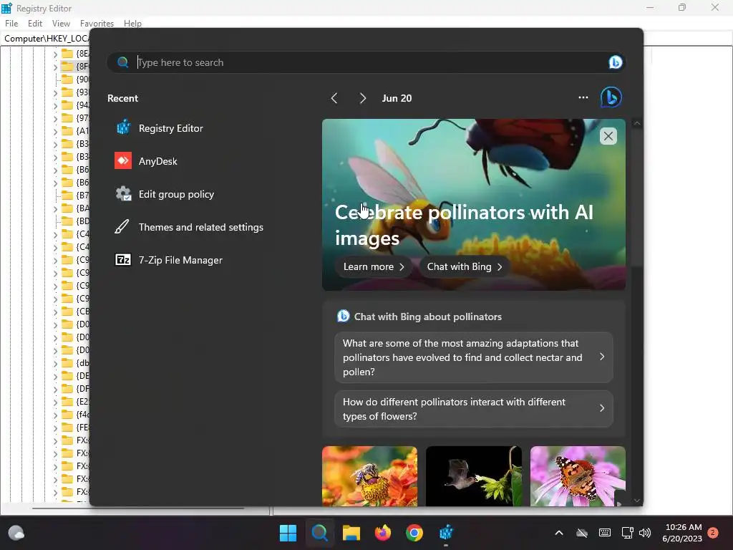The image size is (733, 550).
Task: Expand the {CB registry key
Action: point(55,312)
